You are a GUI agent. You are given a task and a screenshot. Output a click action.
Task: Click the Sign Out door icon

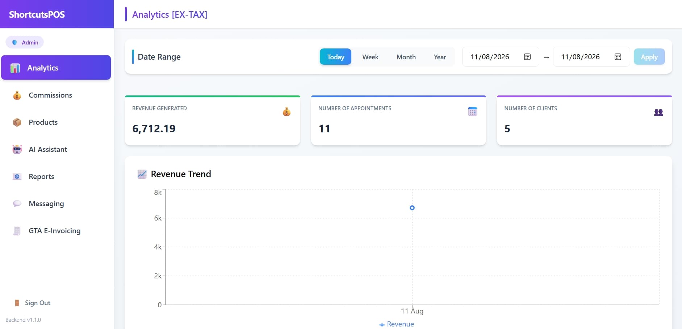(x=17, y=303)
